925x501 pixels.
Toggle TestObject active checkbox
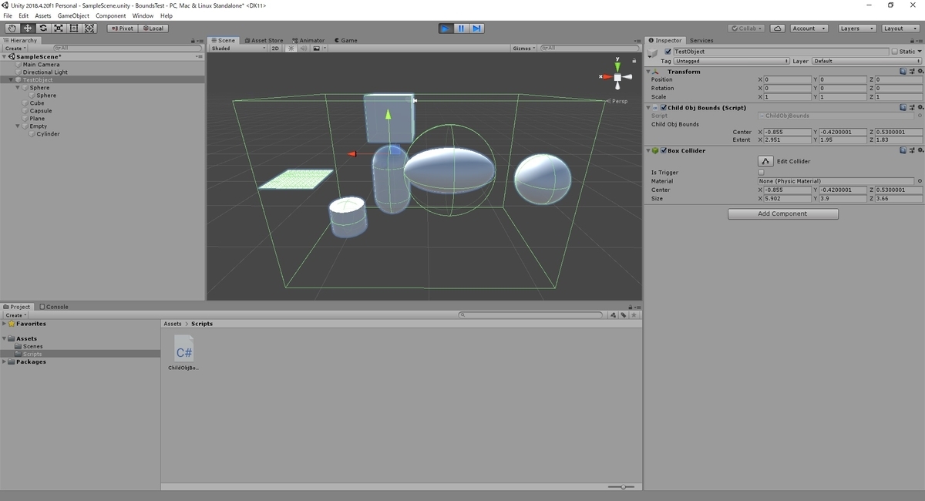tap(668, 52)
